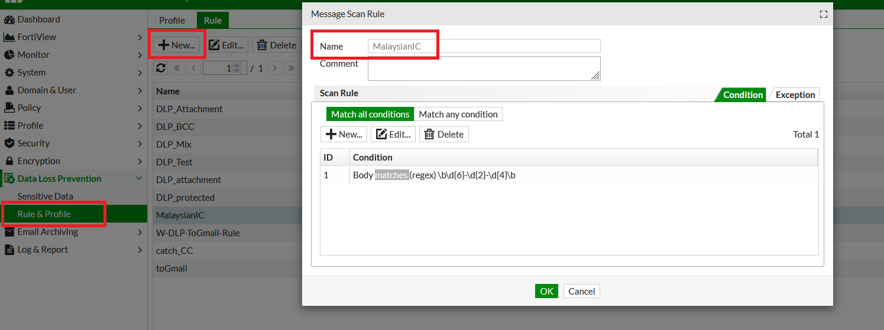Select Match any condition option
The image size is (884, 330).
tap(458, 114)
